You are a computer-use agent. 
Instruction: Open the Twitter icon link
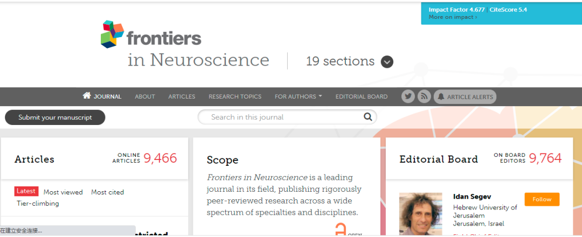pos(408,96)
